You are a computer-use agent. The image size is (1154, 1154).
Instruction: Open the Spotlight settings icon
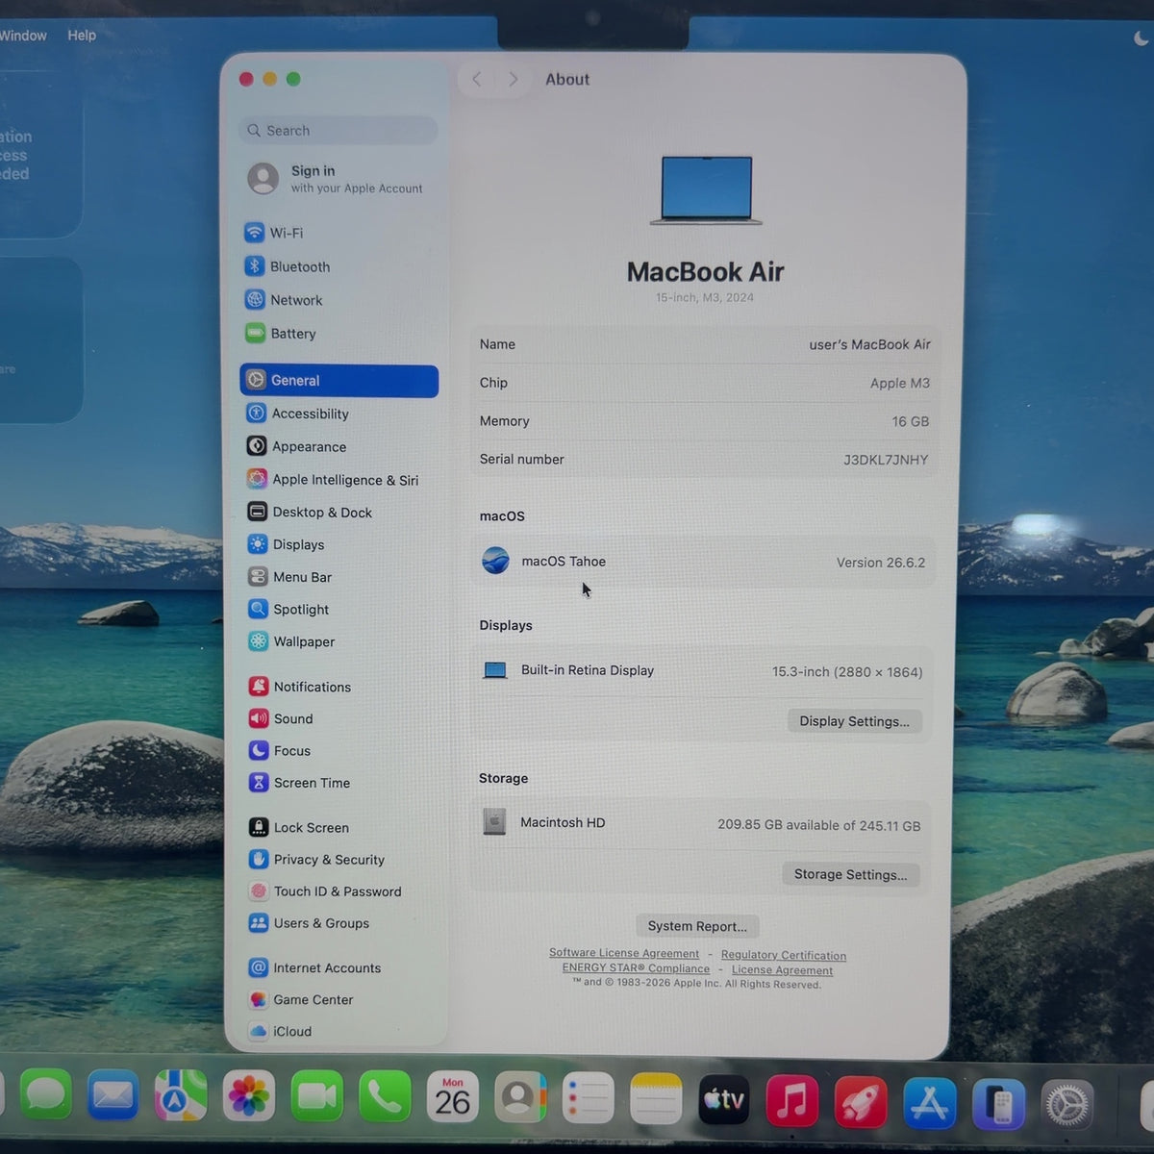[258, 609]
